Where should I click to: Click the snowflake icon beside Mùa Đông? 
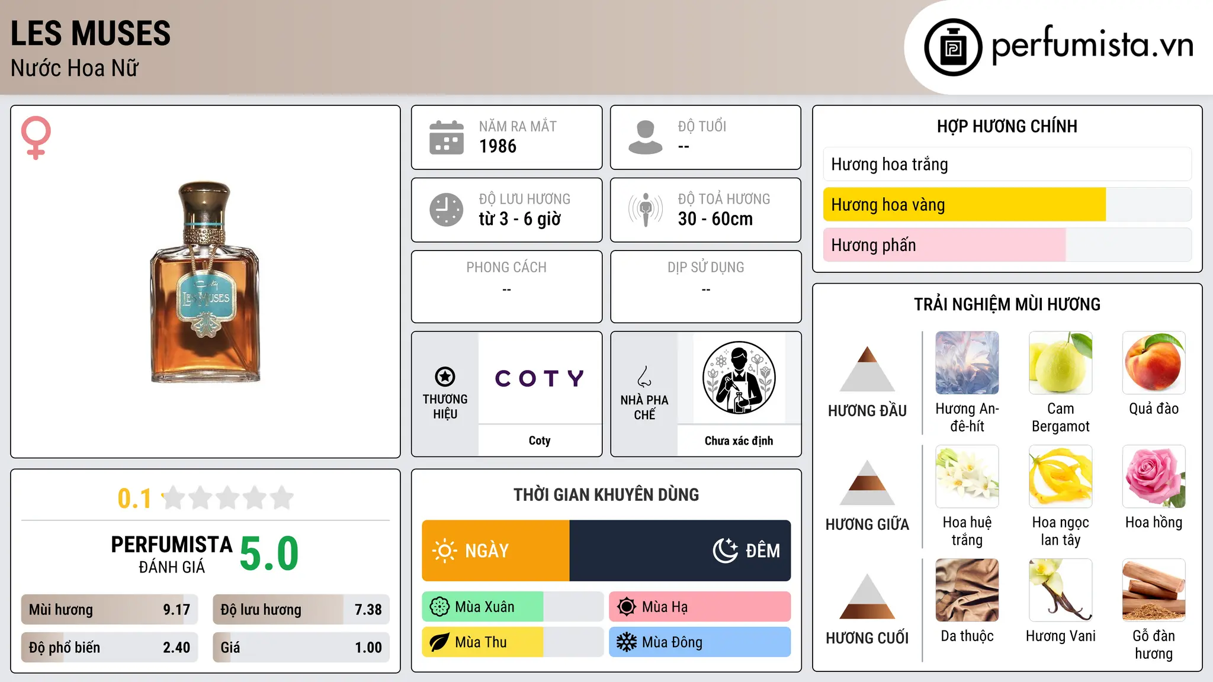[627, 642]
